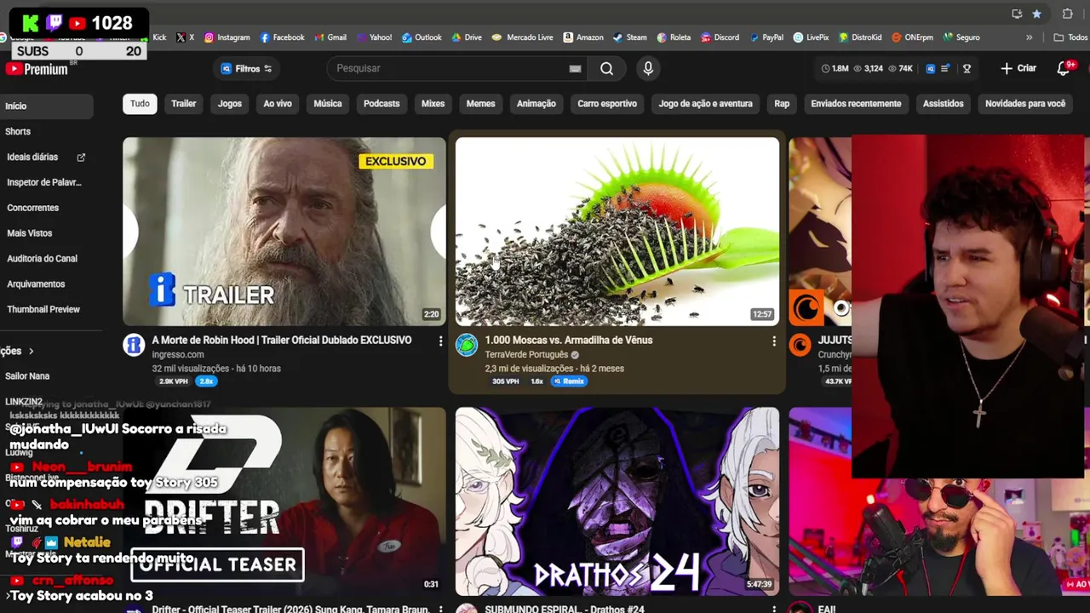Image resolution: width=1090 pixels, height=613 pixels.
Task: Open Discord bookmark
Action: click(x=720, y=37)
